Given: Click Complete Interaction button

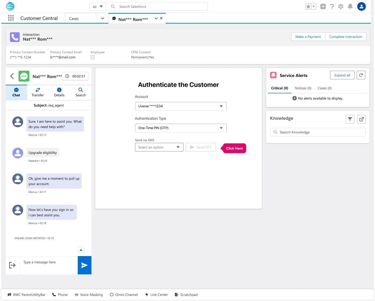Looking at the screenshot, I should [346, 37].
